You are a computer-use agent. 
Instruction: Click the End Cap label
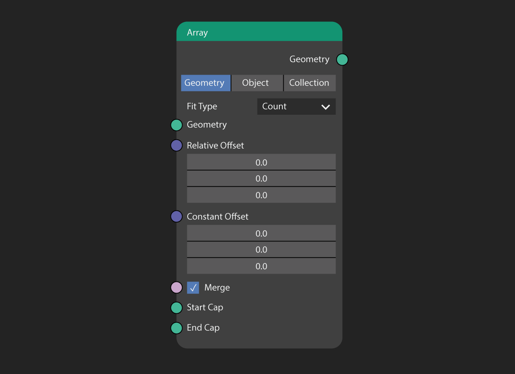coord(203,328)
